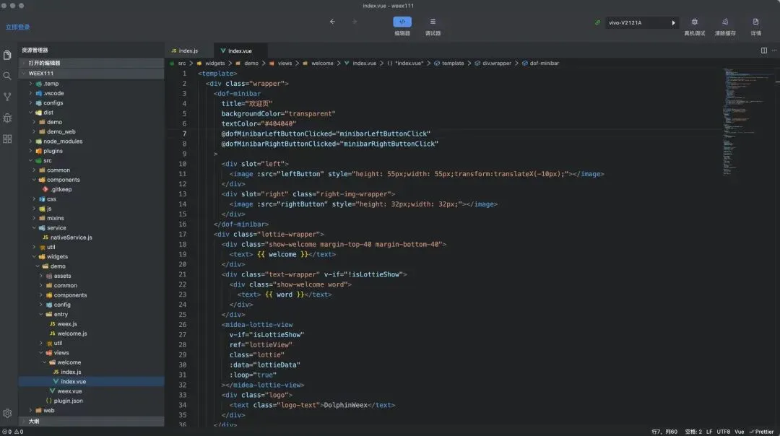Click the dof-minibar breadcrumb segment
Screen dimensions: 780x436
(x=545, y=63)
